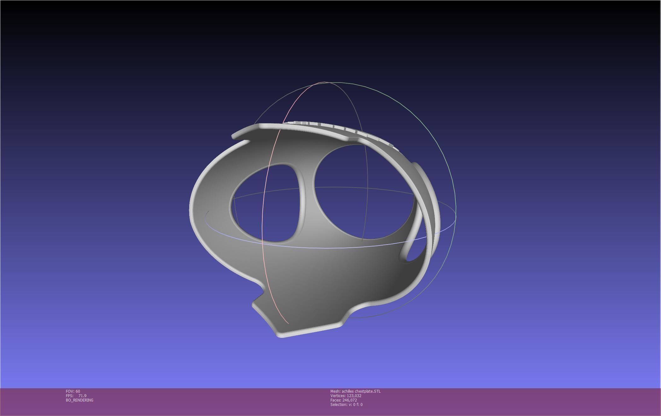Click the 'FPS: 71.9' readout

coord(76,396)
